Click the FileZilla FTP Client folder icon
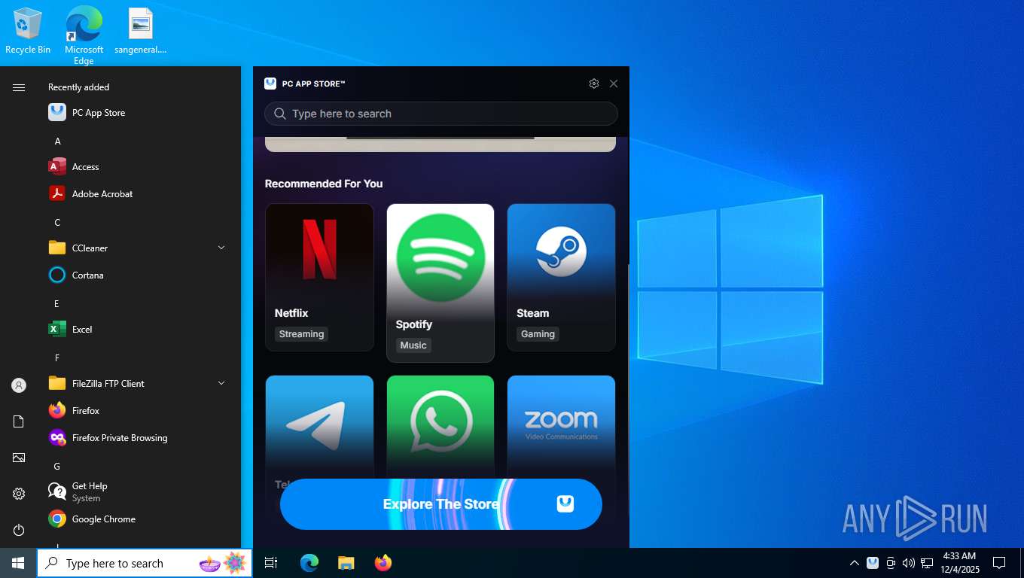Viewport: 1024px width, 578px height. tap(57, 383)
